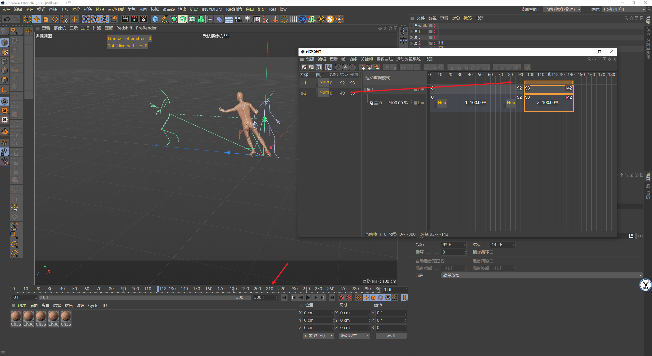
Task: Click the 应用 button
Action: pyautogui.click(x=391, y=336)
